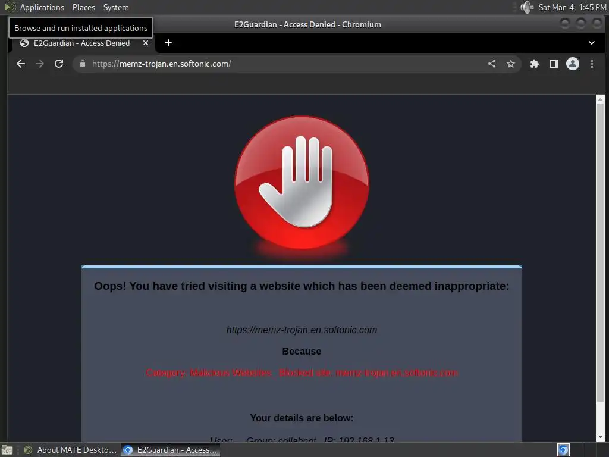Click the padlock site info icon
The height and width of the screenshot is (457, 609).
pyautogui.click(x=82, y=64)
